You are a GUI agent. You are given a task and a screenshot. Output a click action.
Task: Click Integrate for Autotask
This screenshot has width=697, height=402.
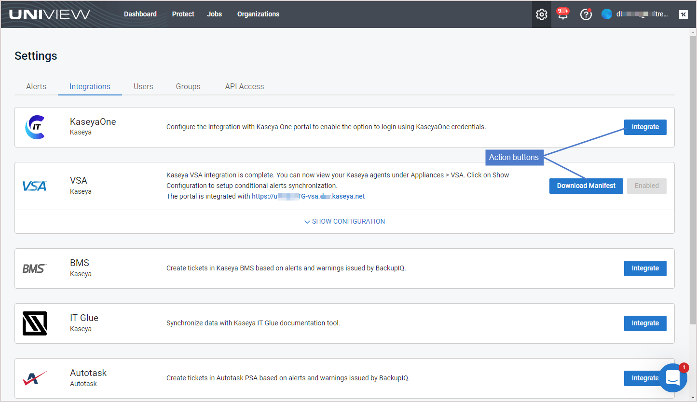point(642,378)
